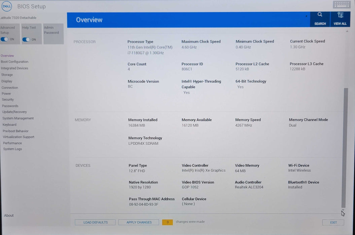Toggle Advanced Setup switch off

tap(4, 39)
